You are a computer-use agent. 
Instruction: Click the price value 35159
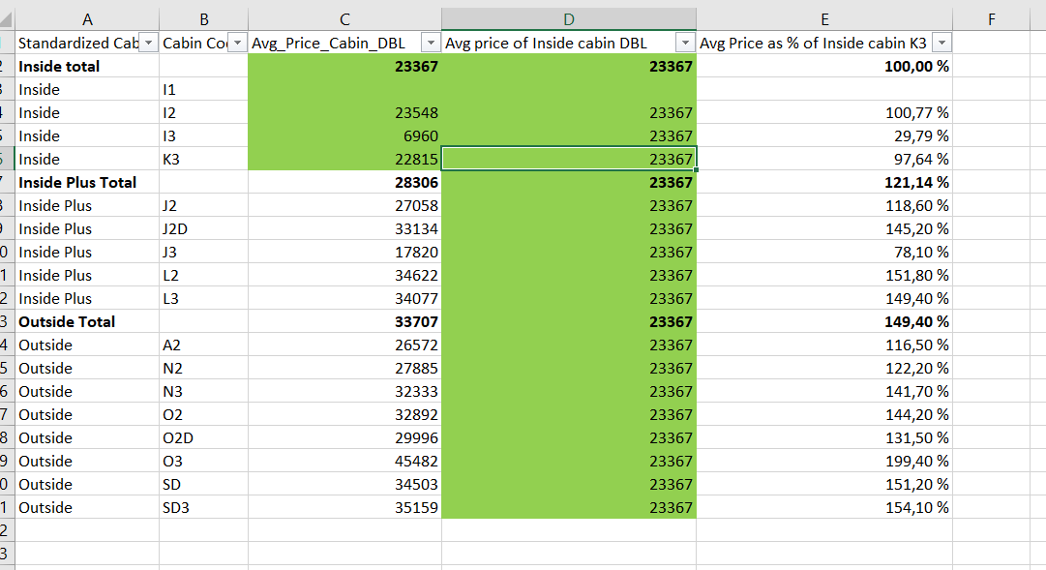click(x=416, y=507)
